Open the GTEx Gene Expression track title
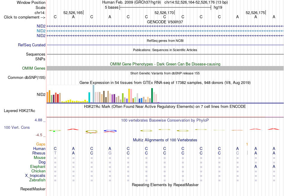This screenshot has width=284, height=196. [165, 83]
